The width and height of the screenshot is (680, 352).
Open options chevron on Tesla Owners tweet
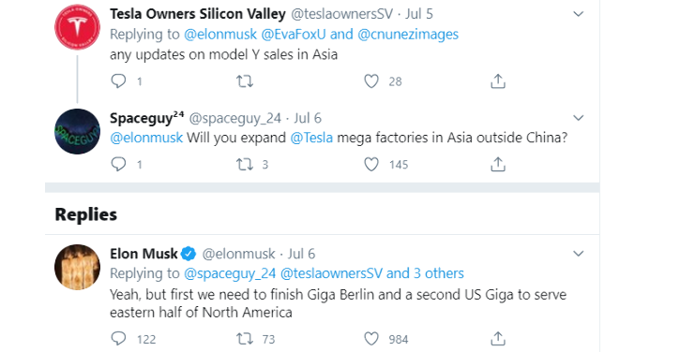coord(578,14)
